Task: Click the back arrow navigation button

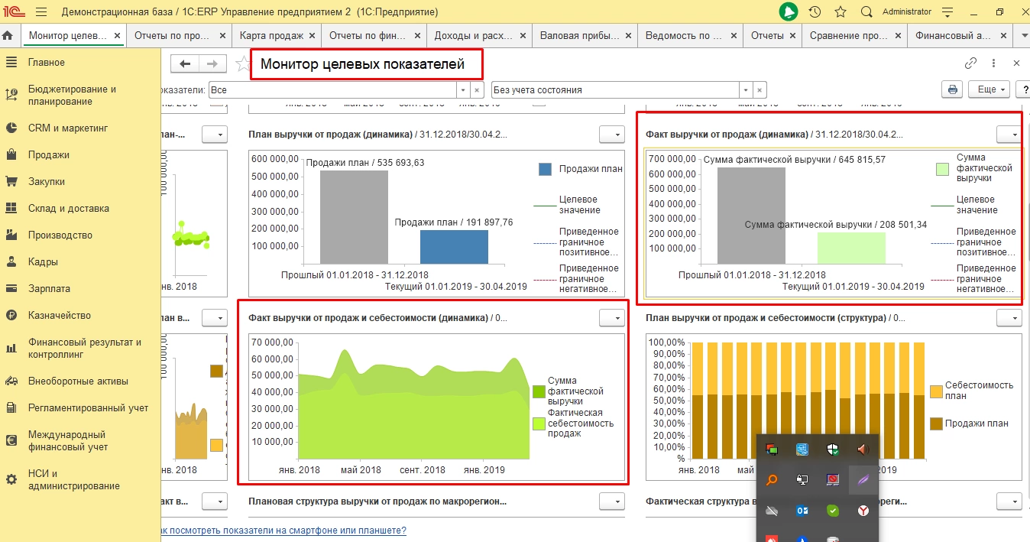Action: [x=184, y=64]
